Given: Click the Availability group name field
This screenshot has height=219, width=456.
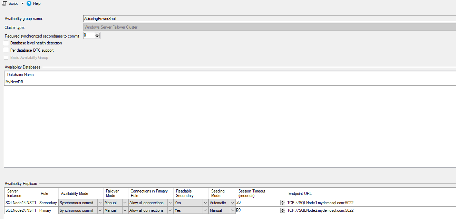Looking at the screenshot, I should click(269, 19).
